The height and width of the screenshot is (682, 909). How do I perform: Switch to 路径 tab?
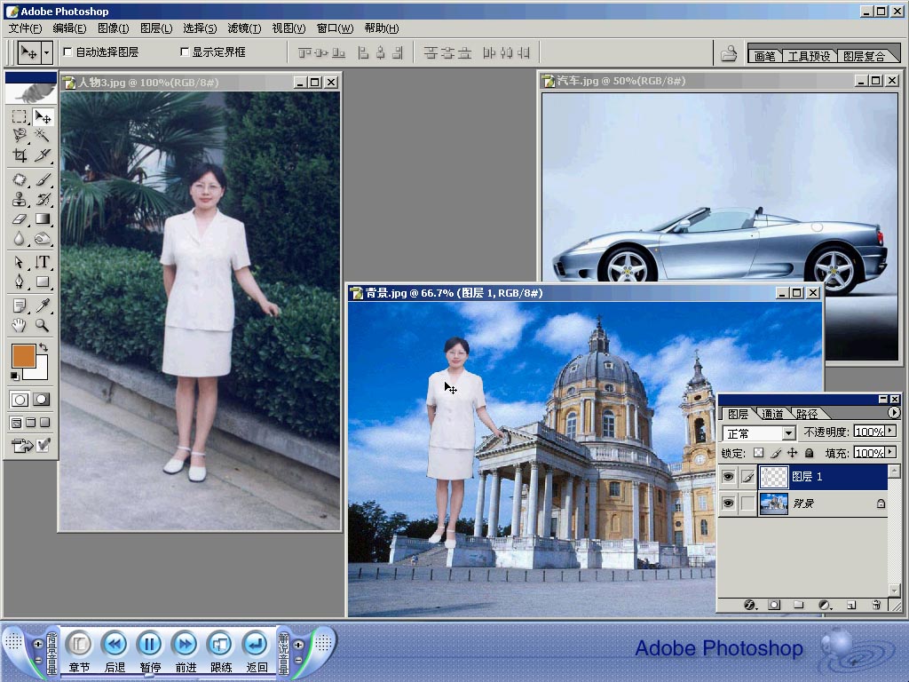(807, 414)
